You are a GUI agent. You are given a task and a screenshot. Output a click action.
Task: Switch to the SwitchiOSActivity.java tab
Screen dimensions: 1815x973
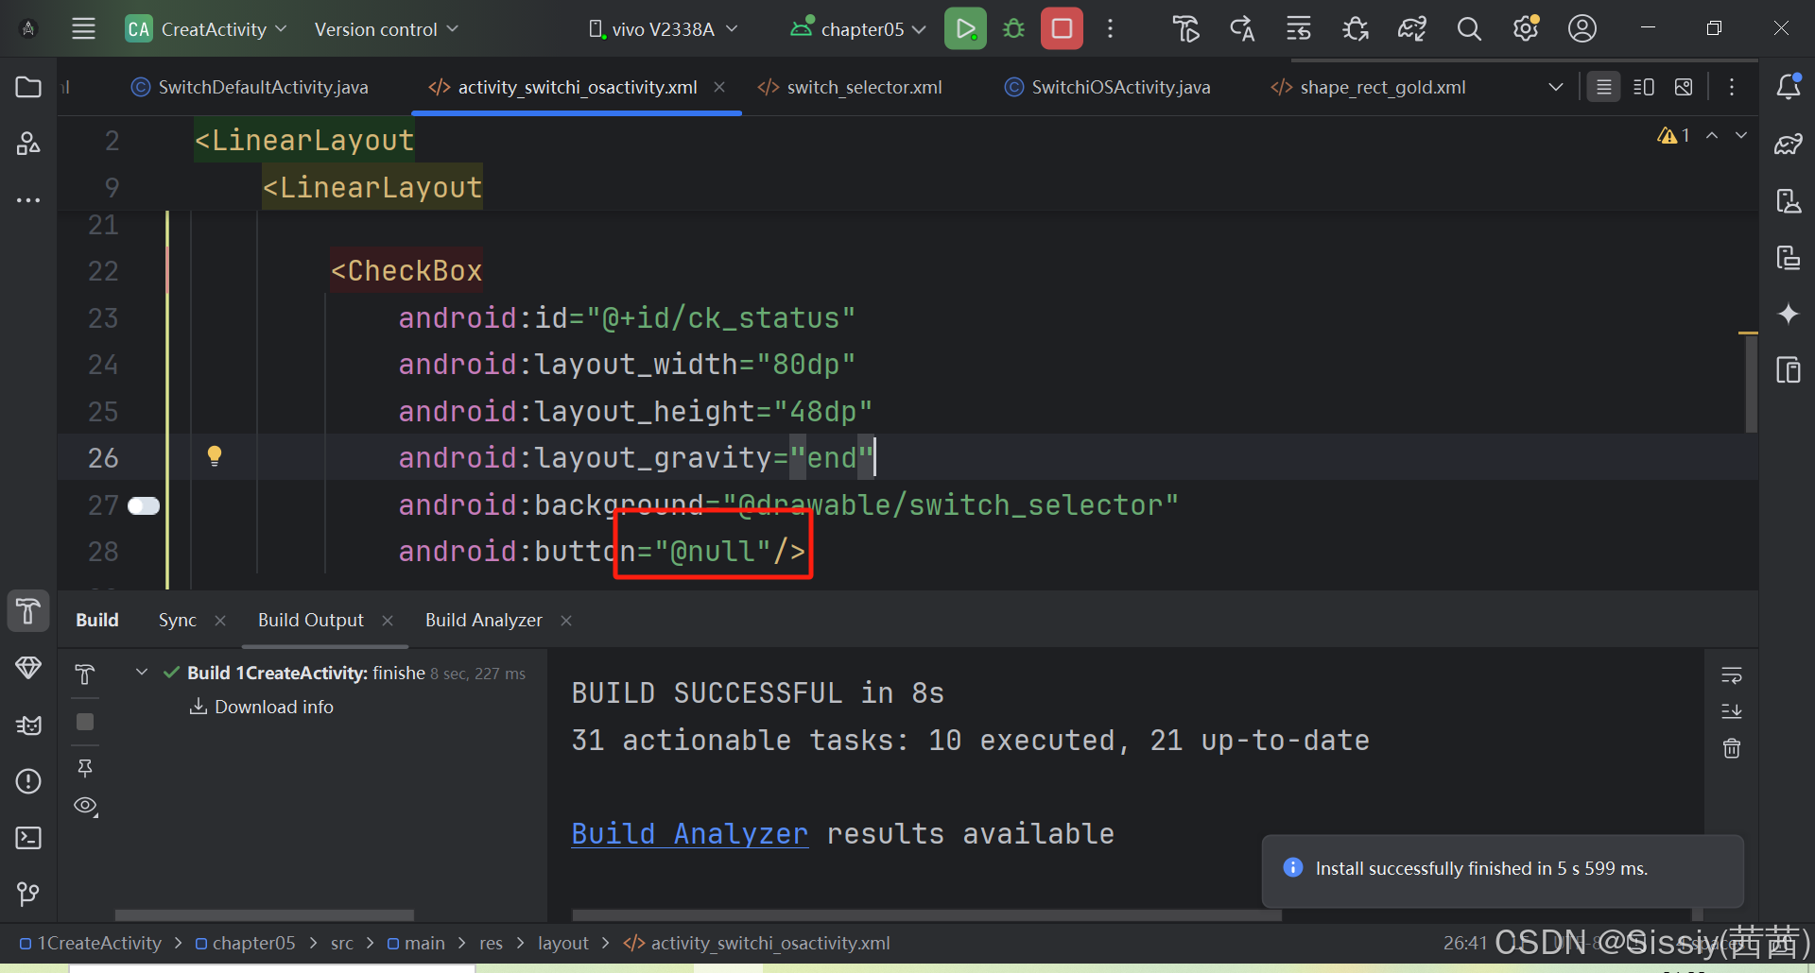click(x=1120, y=86)
